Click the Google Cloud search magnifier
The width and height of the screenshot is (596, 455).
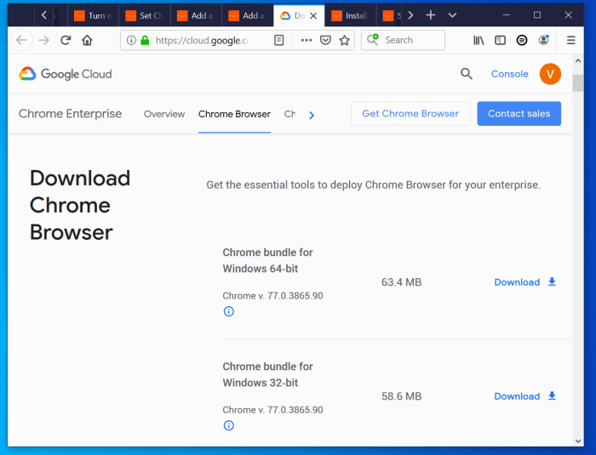[x=467, y=74]
